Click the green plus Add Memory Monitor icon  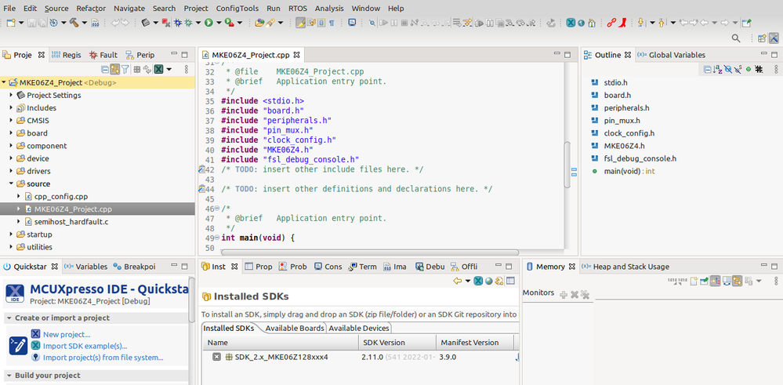point(564,295)
